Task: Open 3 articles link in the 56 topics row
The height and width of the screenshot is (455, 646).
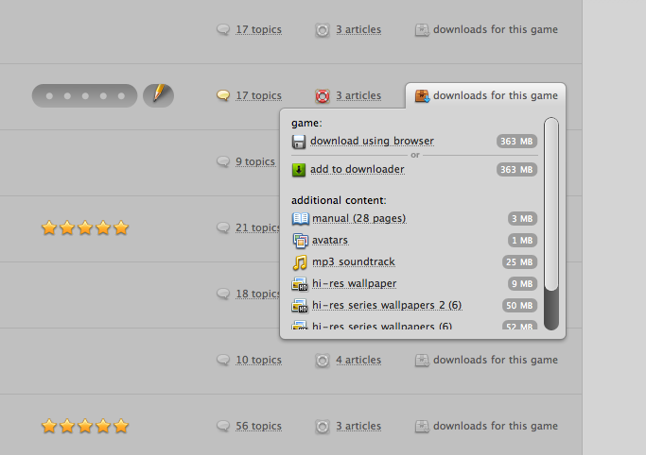Action: pos(358,427)
